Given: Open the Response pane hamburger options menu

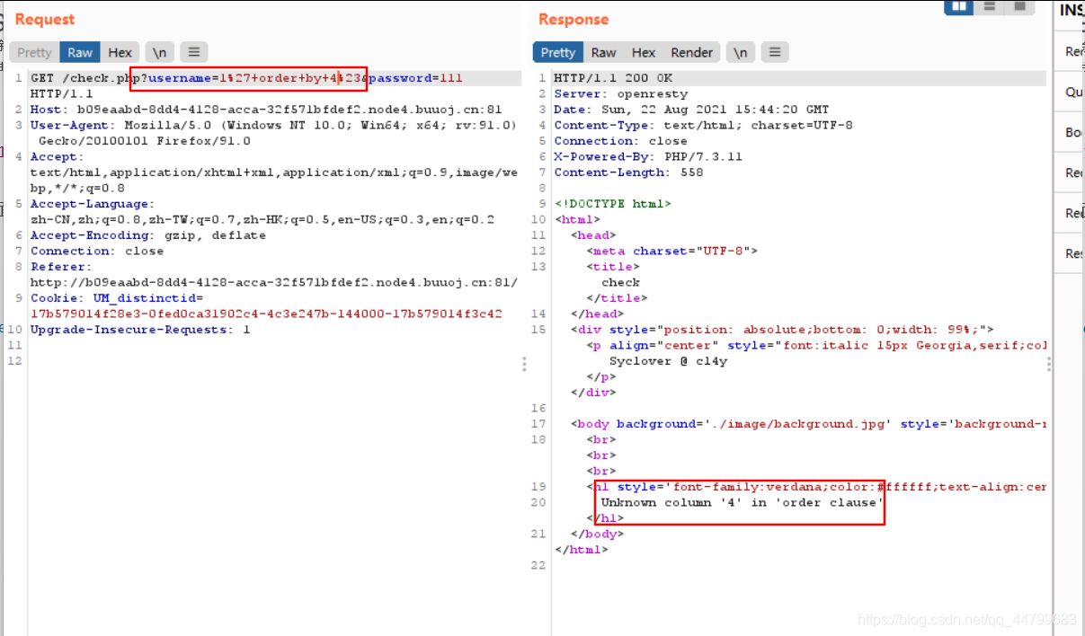Looking at the screenshot, I should (x=775, y=52).
